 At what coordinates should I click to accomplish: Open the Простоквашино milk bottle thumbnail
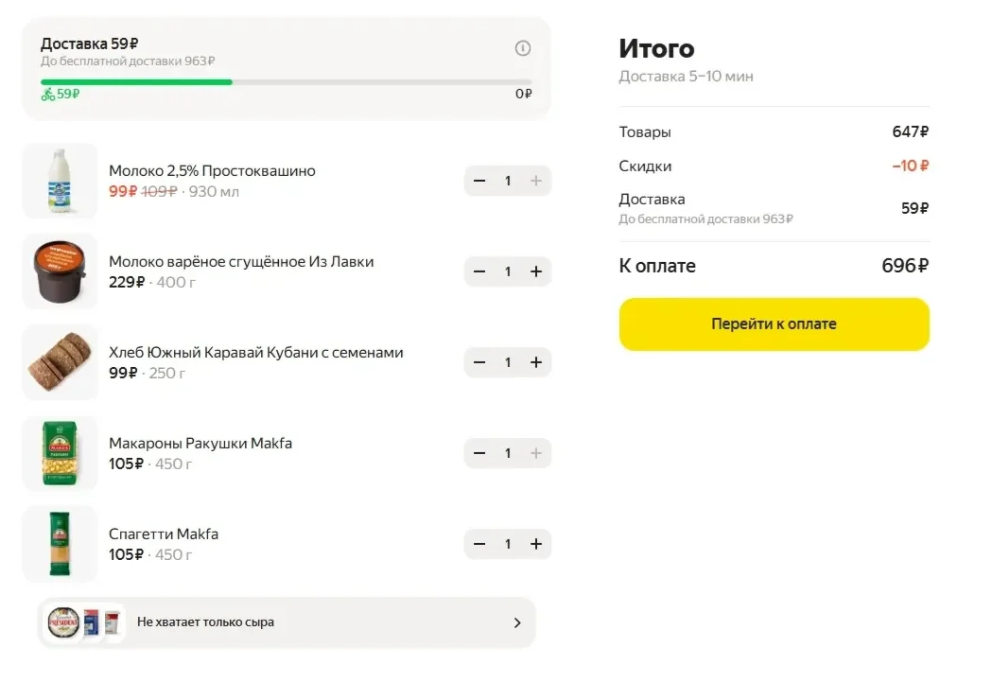[x=61, y=181]
